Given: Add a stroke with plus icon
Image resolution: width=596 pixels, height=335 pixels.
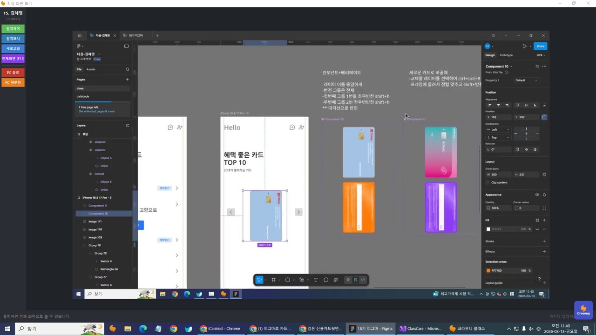Looking at the screenshot, I should click(544, 241).
